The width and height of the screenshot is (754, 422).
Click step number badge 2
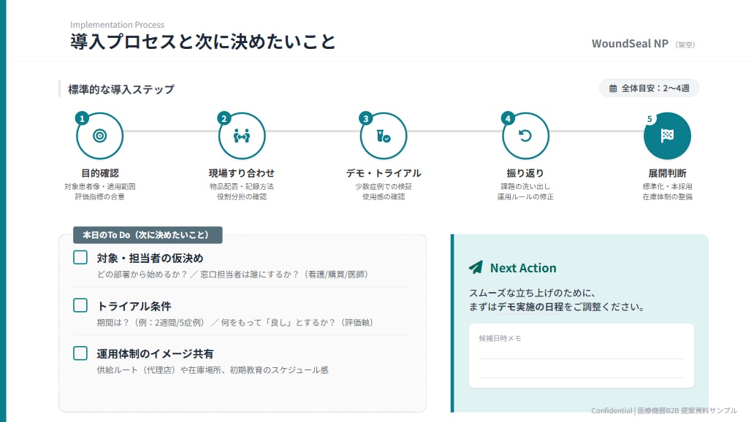click(224, 118)
